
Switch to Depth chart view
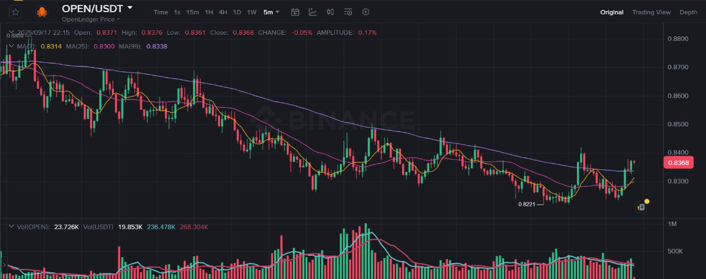click(688, 12)
